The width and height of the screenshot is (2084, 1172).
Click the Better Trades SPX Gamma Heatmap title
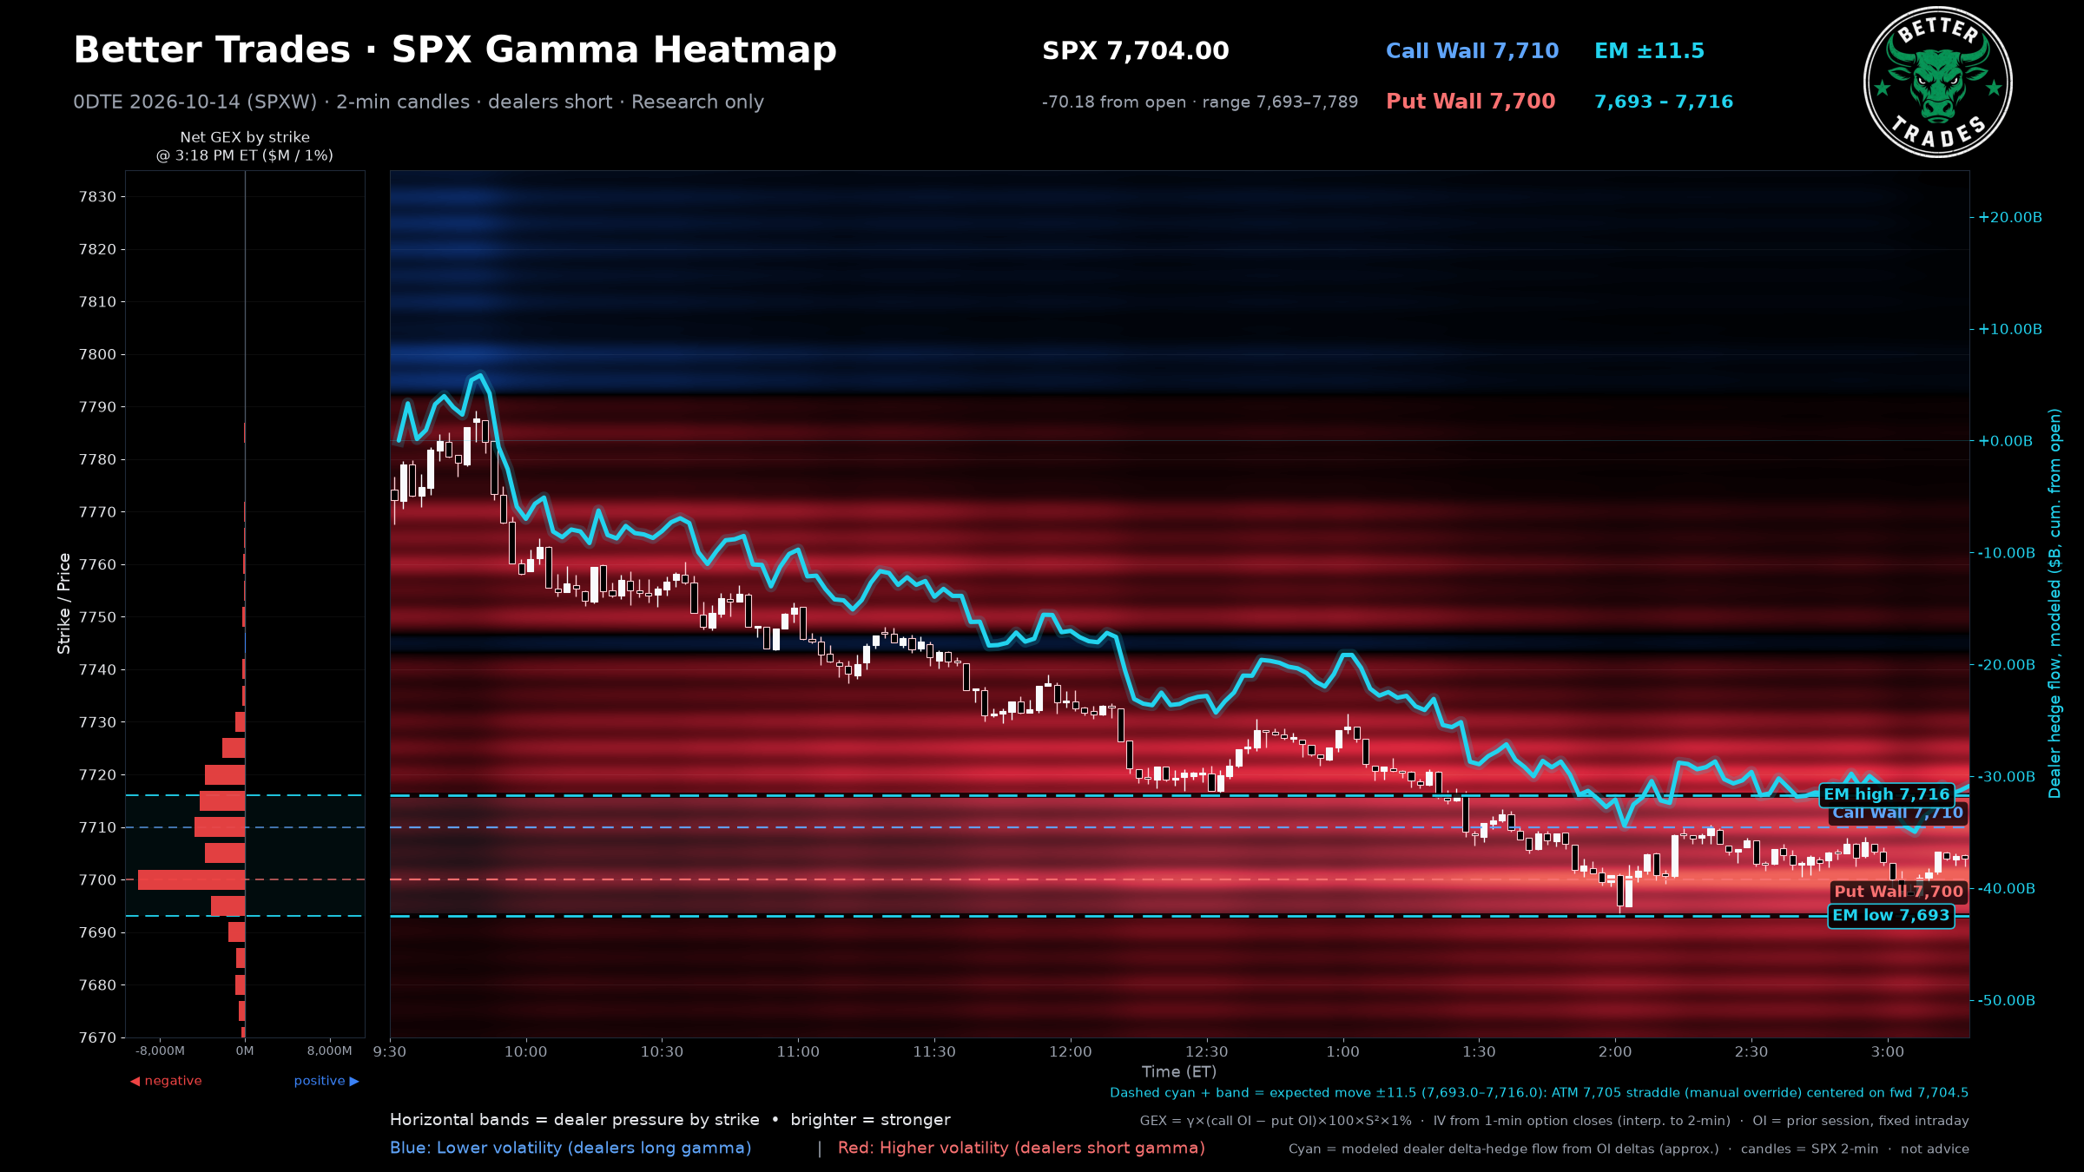[455, 50]
